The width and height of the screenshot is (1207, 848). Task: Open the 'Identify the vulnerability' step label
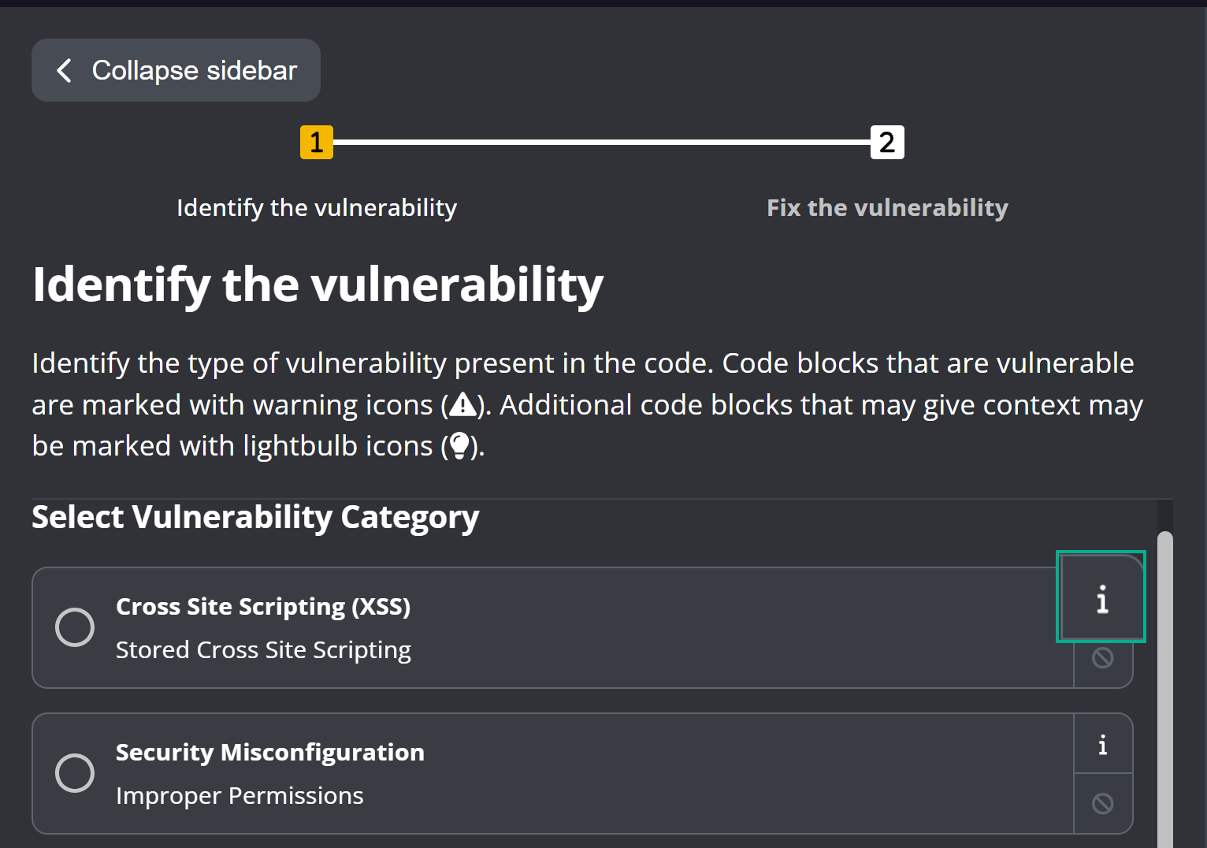tap(317, 207)
